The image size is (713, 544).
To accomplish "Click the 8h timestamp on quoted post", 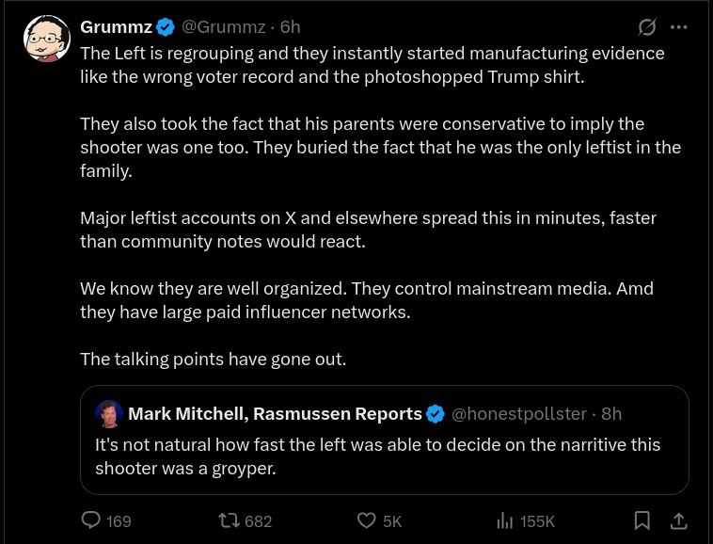I will 611,413.
